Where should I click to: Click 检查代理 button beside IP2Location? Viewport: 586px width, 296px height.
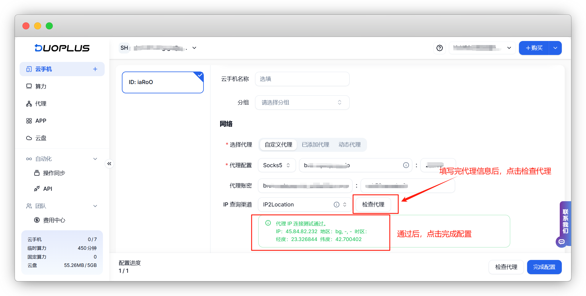(x=373, y=204)
